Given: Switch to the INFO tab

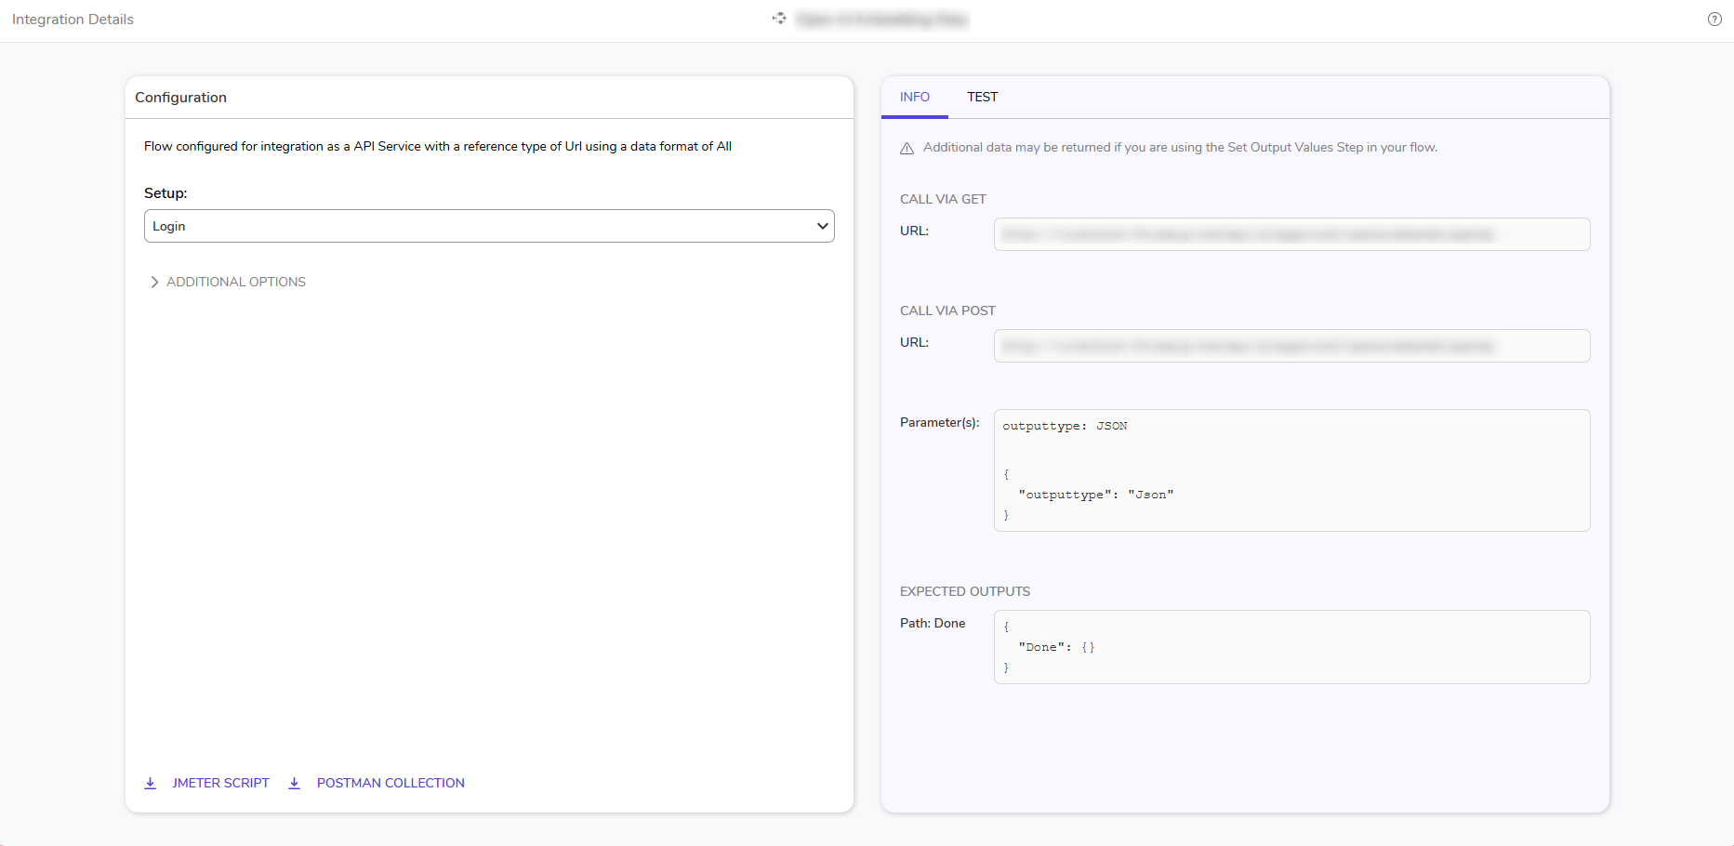Looking at the screenshot, I should pos(915,97).
